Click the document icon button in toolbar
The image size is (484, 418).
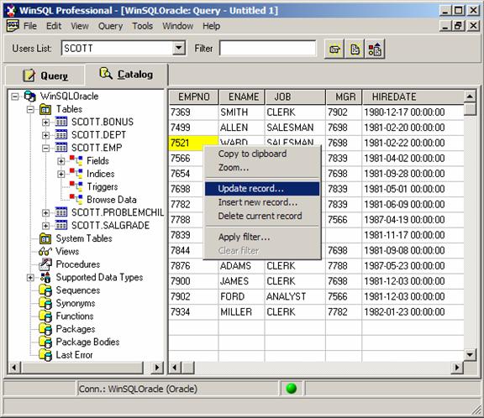pos(355,49)
